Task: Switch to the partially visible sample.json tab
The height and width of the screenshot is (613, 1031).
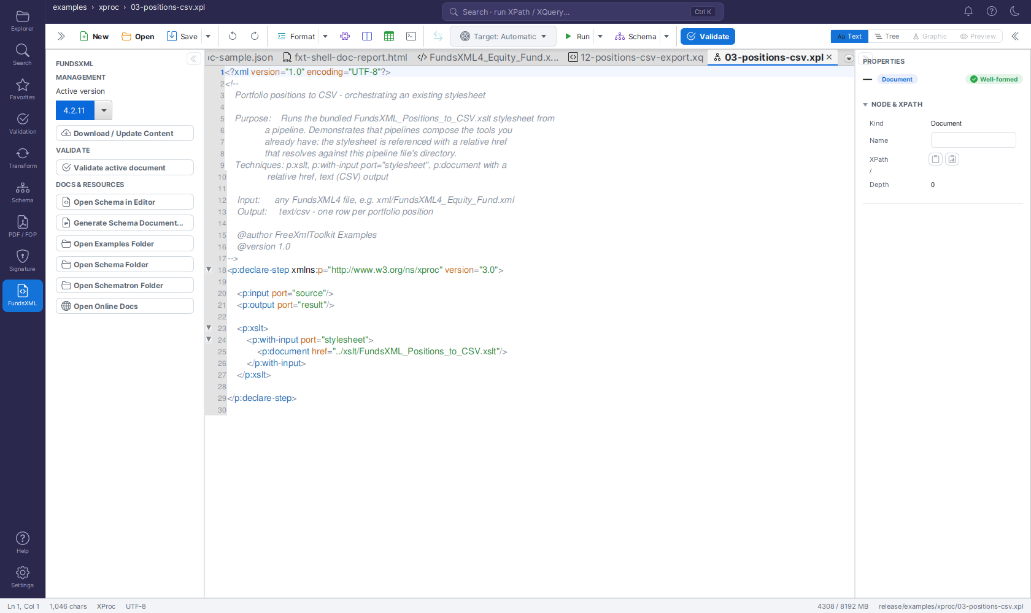Action: click(x=241, y=57)
